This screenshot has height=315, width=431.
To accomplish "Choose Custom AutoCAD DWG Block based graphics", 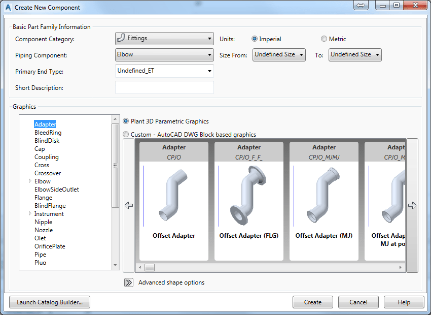I will coord(126,134).
